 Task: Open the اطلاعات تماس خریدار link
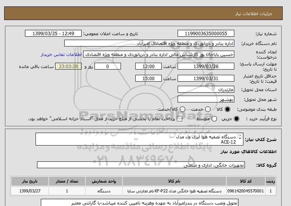tap(61, 54)
